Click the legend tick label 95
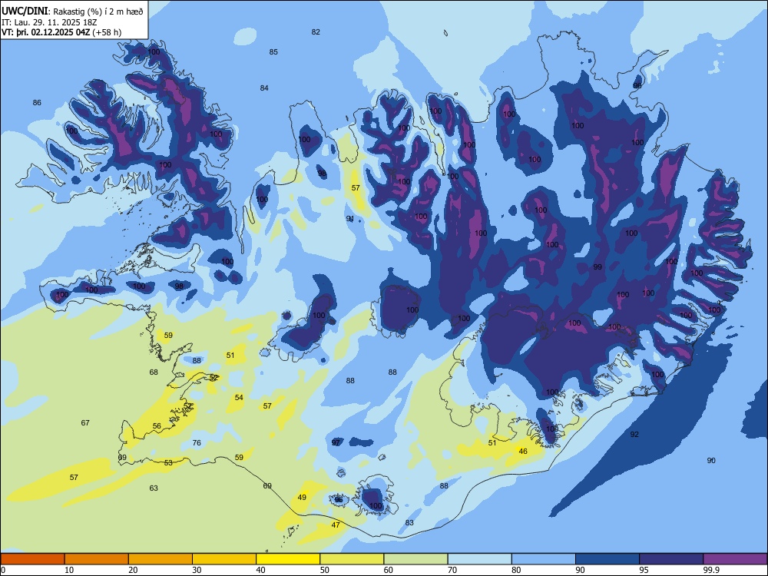The image size is (768, 576). pos(644,570)
